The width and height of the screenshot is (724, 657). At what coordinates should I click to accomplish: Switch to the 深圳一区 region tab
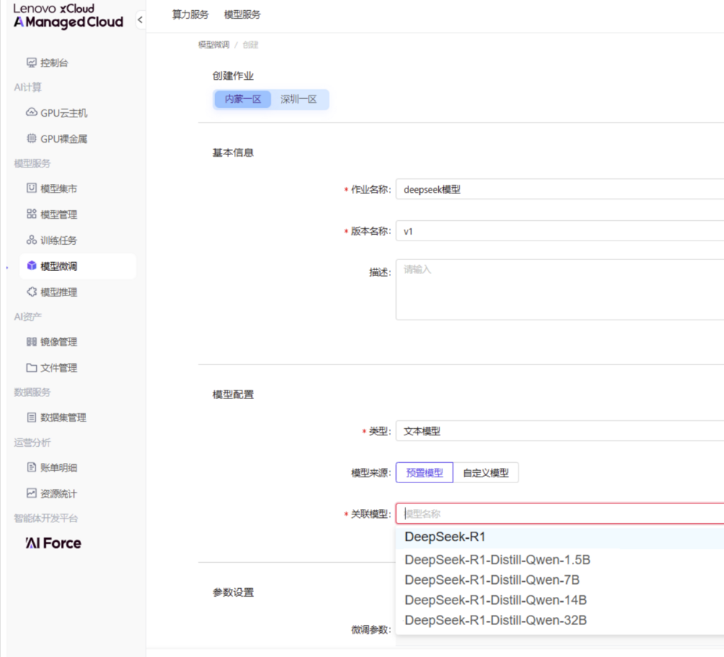299,99
